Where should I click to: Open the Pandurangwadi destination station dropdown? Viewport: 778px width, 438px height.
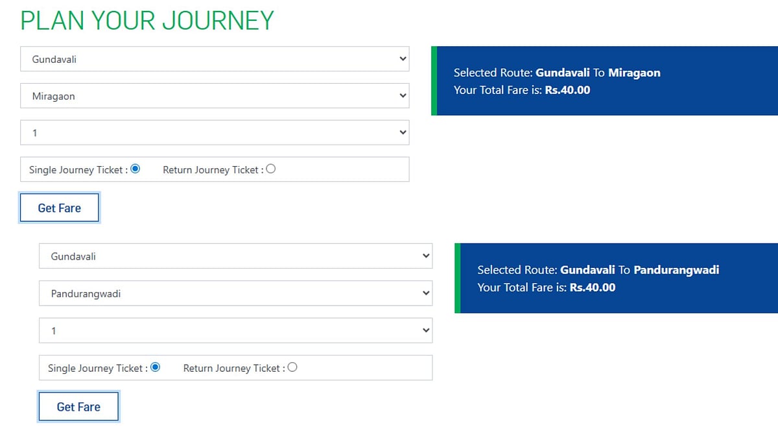(x=235, y=293)
